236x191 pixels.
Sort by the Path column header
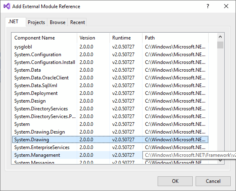[x=175, y=38]
